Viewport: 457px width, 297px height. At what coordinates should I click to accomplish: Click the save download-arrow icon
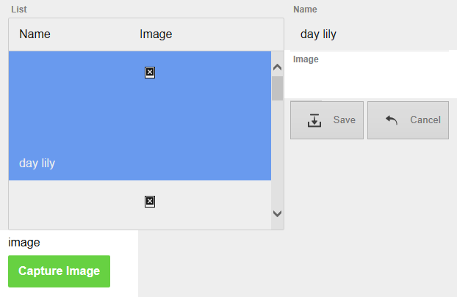tap(314, 120)
